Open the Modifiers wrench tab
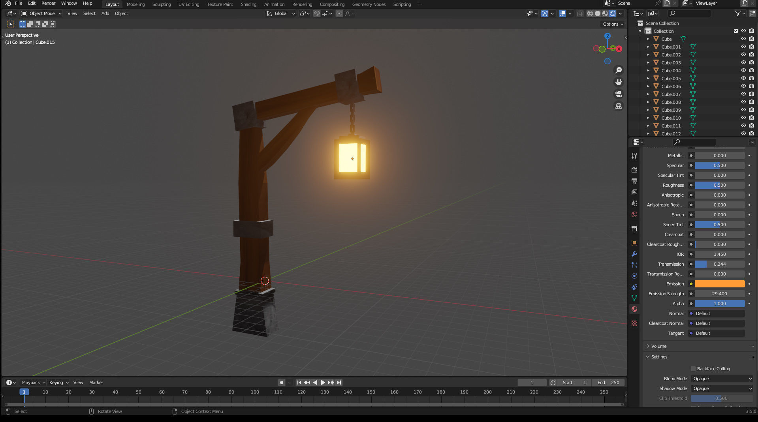 [634, 254]
